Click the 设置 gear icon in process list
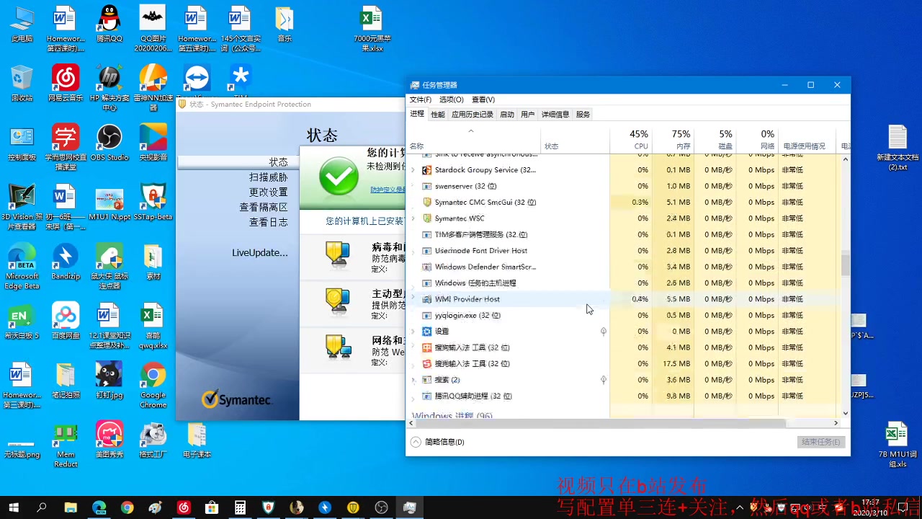This screenshot has height=519, width=922. pos(426,332)
